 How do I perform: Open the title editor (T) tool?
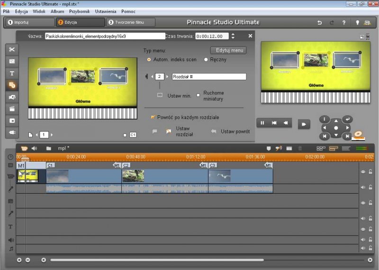coord(12,73)
